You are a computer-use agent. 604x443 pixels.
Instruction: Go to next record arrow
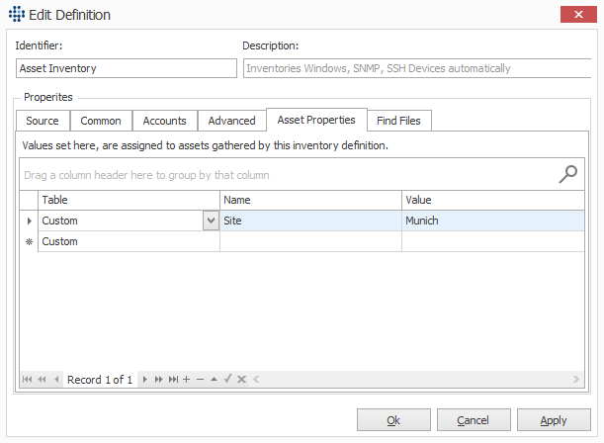tap(145, 380)
